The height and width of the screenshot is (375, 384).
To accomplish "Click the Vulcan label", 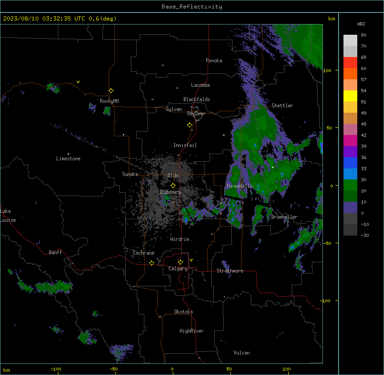I will click(242, 353).
